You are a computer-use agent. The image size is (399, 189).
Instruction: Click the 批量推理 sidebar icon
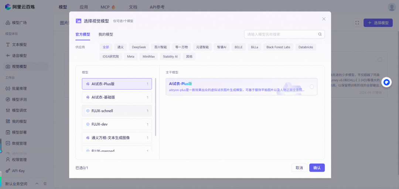8,88
